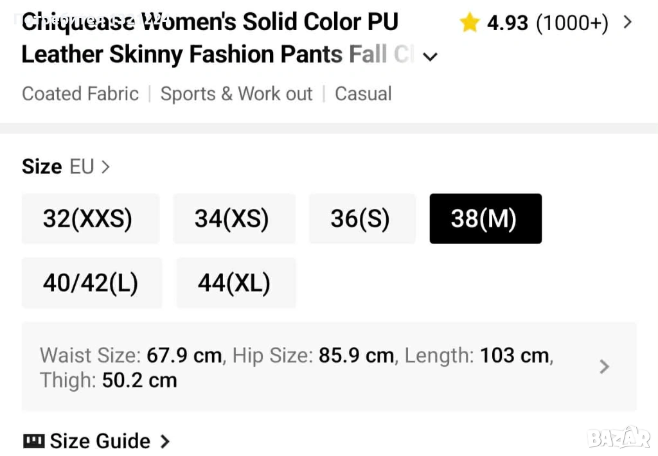The image size is (658, 456).
Task: Click the Sports & Work out tag
Action: (236, 94)
